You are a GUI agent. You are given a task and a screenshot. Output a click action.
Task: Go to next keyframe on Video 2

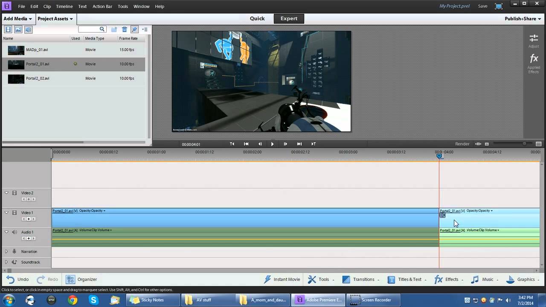click(33, 200)
